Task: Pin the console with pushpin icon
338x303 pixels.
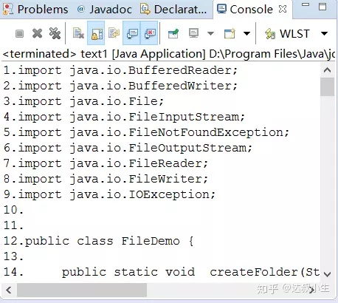Action: pyautogui.click(x=173, y=33)
